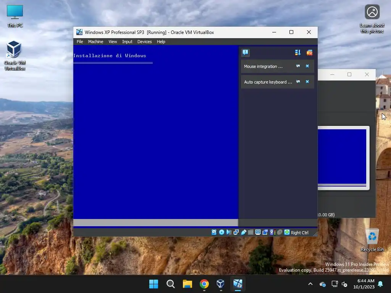Click the muted volume tray icon

point(344,284)
